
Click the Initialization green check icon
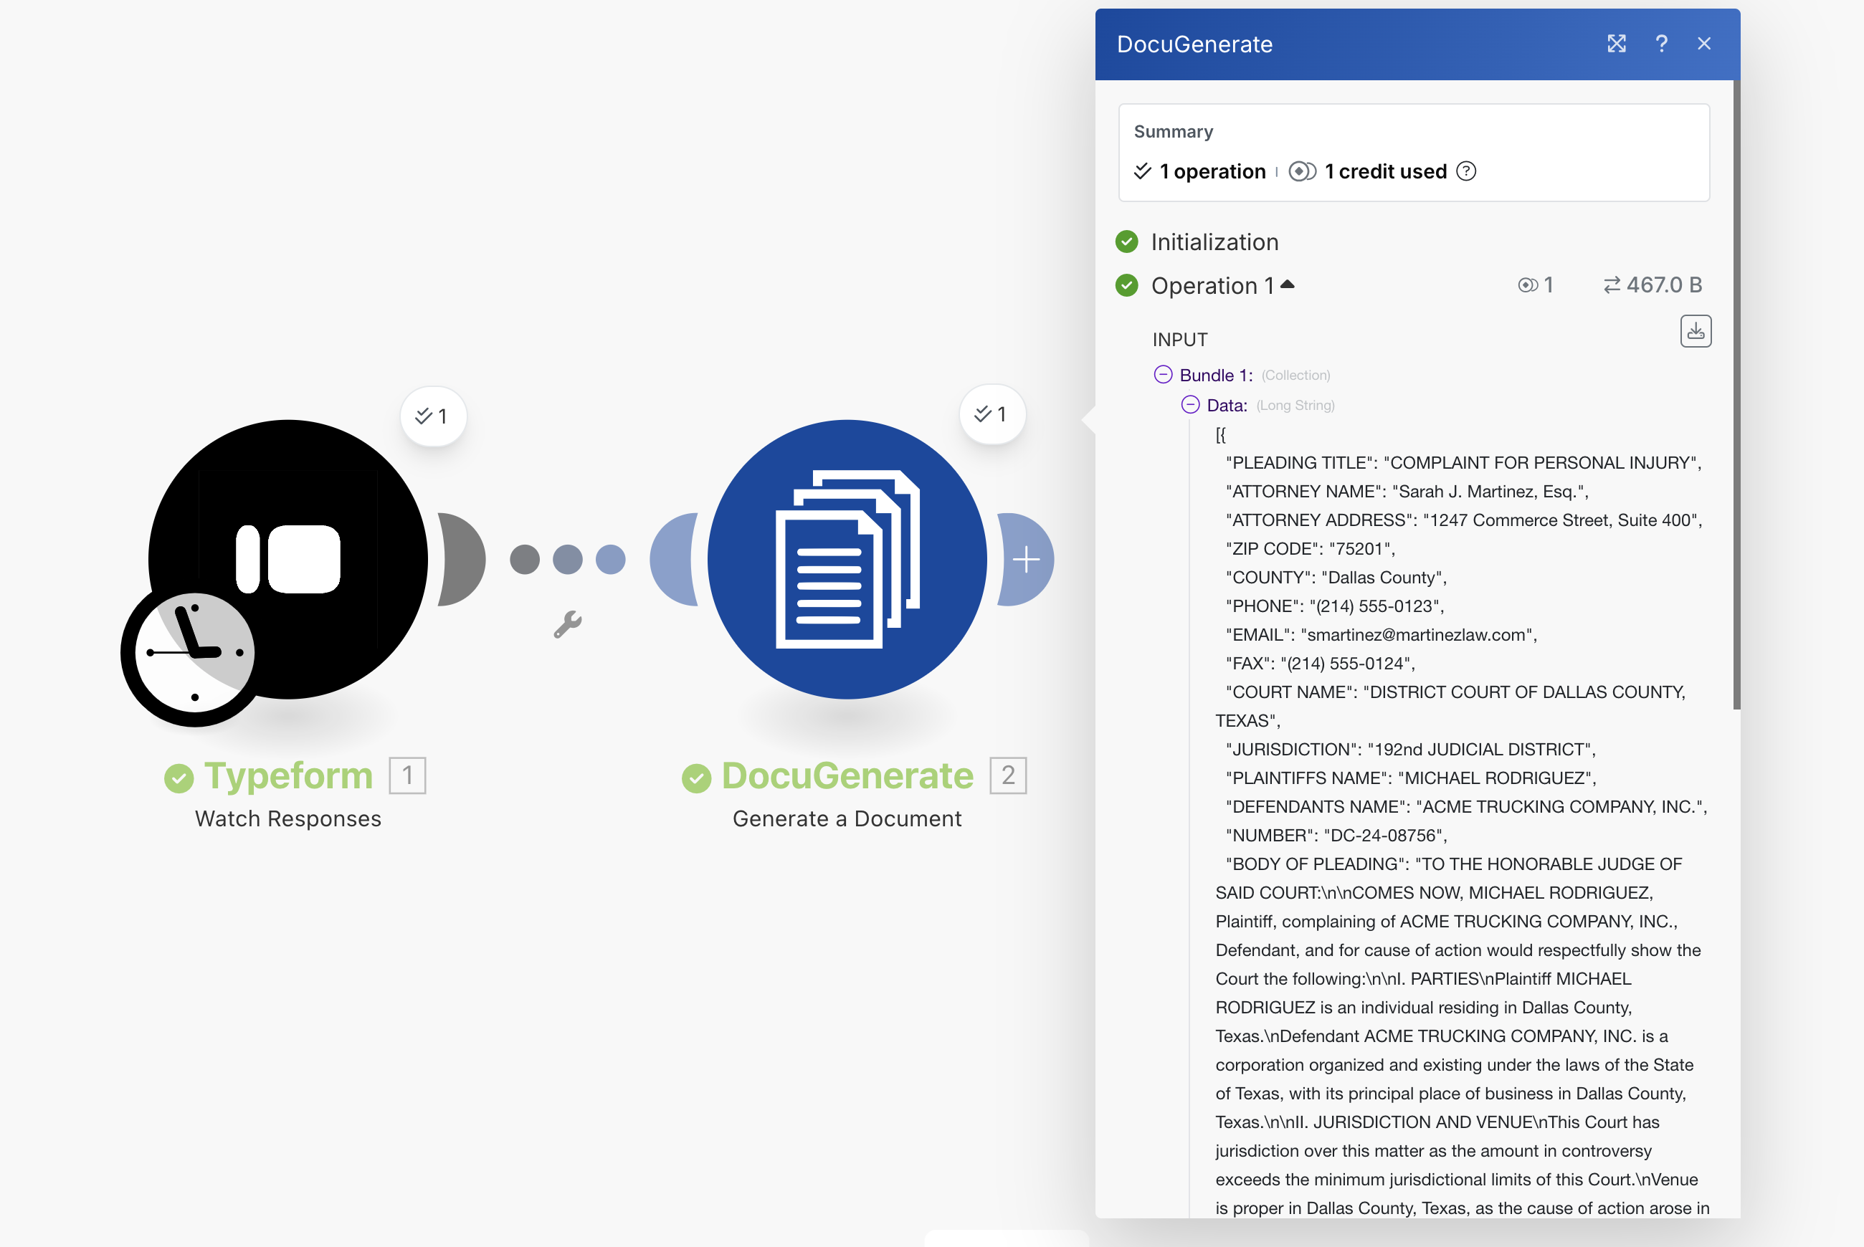point(1126,242)
